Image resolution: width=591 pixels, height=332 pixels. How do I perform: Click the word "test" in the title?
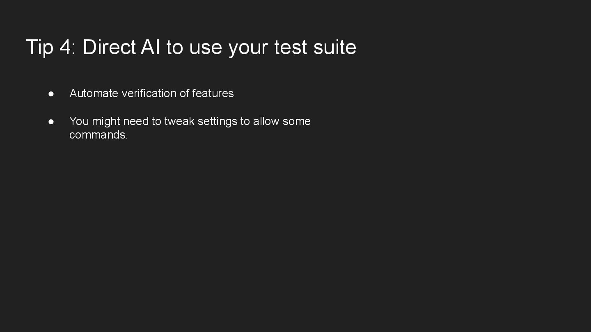291,47
